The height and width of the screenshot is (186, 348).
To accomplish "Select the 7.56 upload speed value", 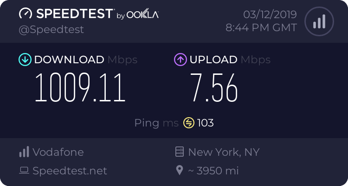I will [x=214, y=88].
